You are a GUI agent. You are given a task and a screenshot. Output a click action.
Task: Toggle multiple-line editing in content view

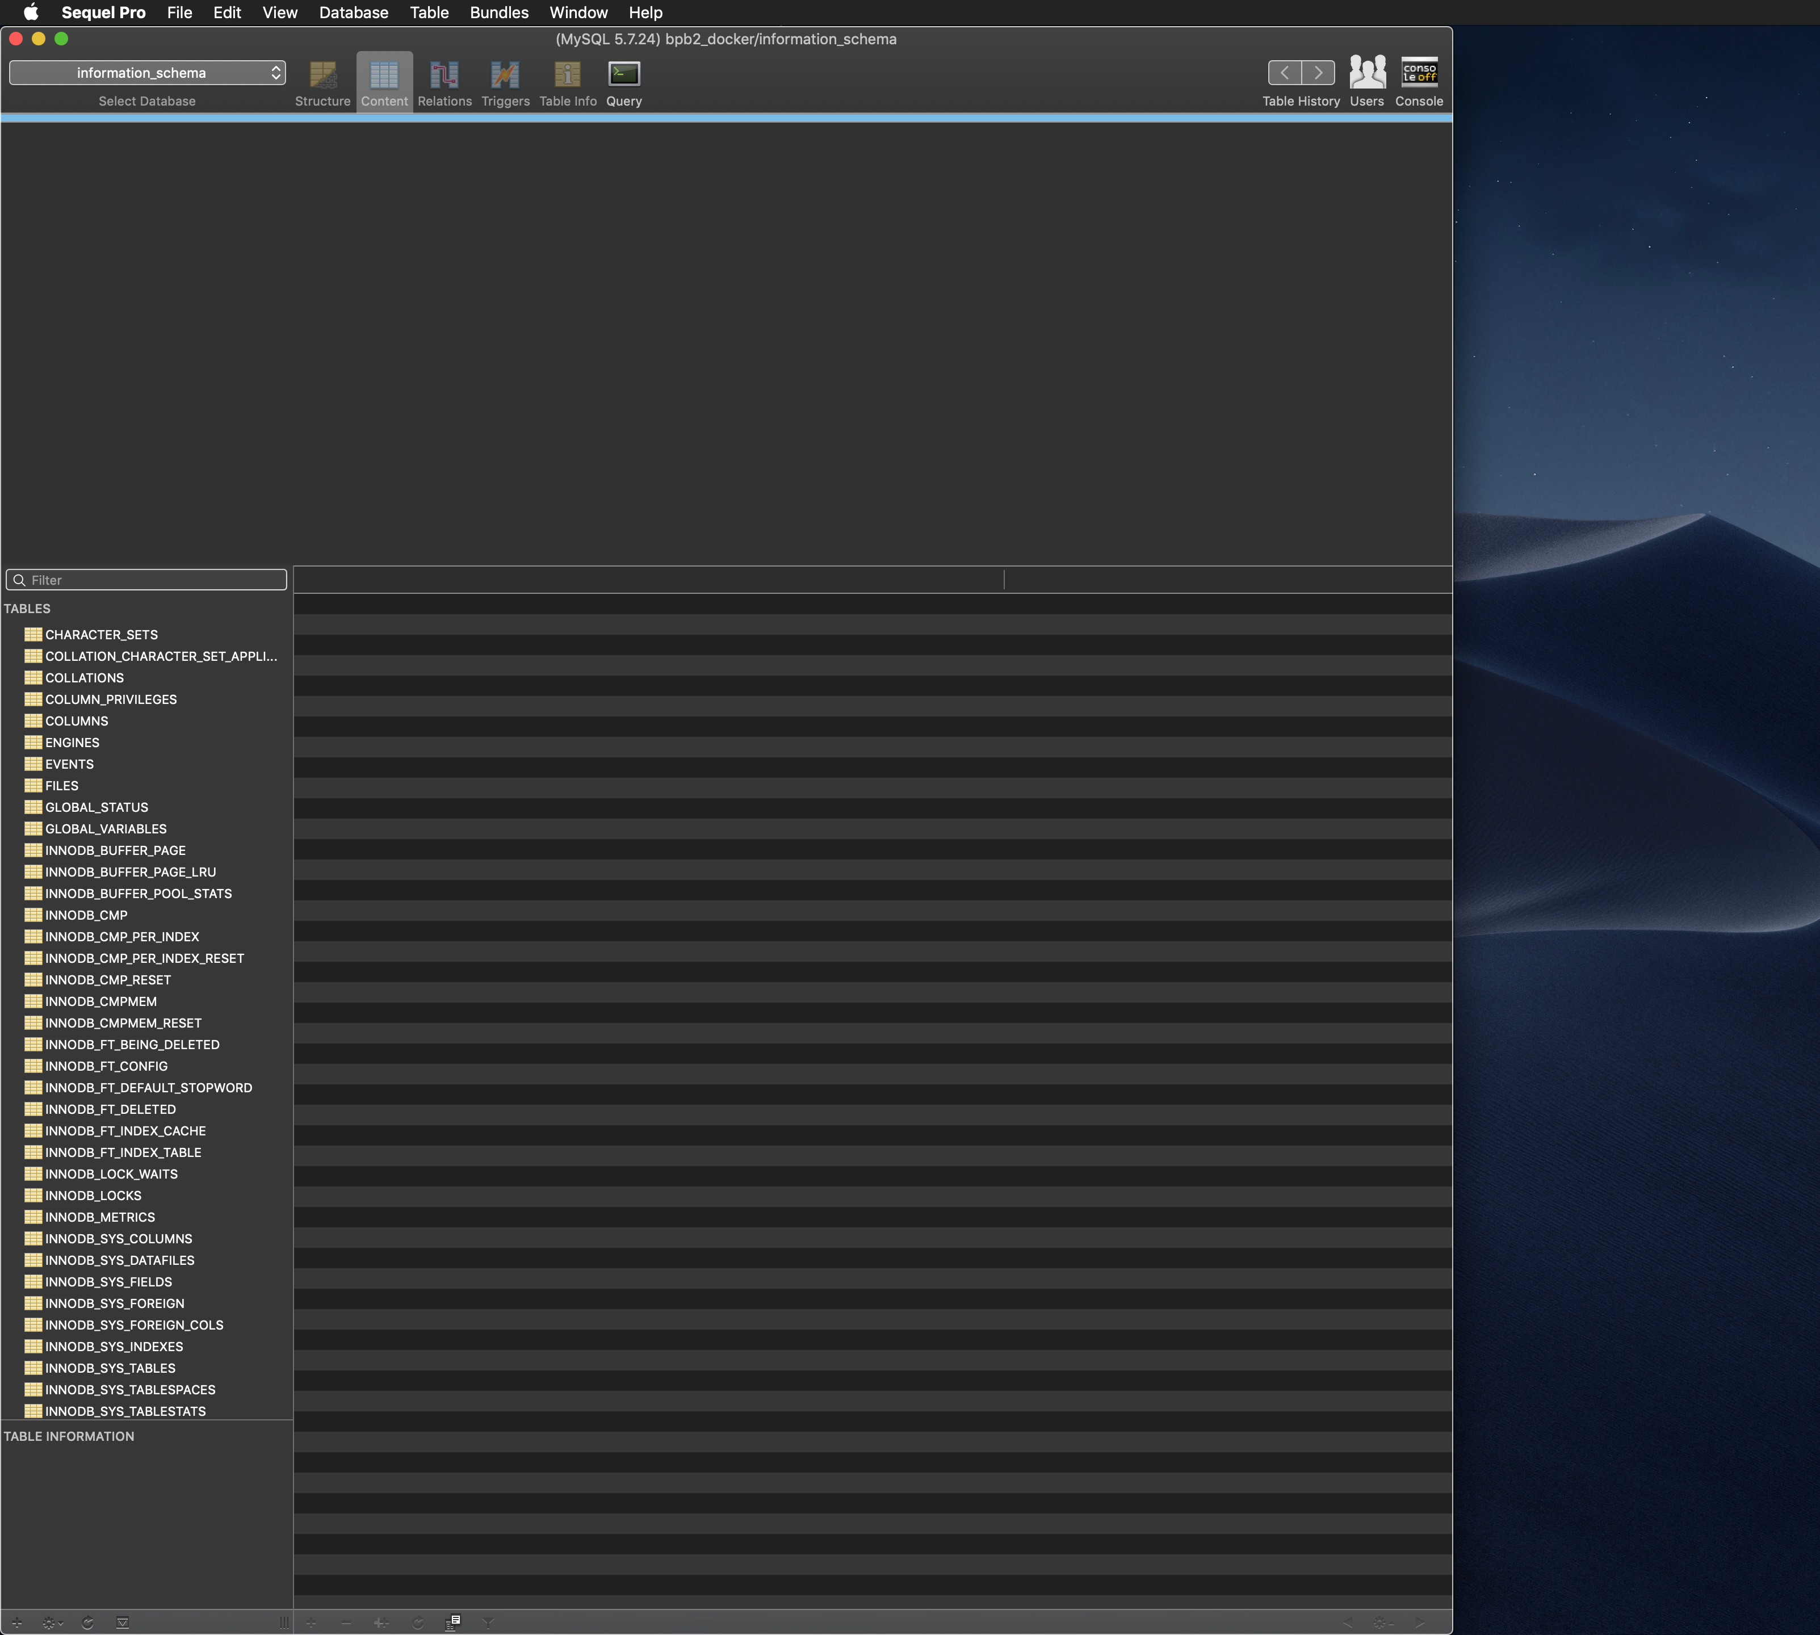pos(453,1621)
